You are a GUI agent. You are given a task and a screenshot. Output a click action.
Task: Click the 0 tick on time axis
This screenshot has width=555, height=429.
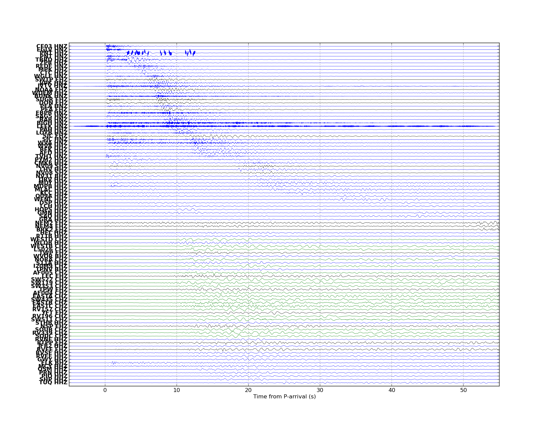[x=105, y=390]
